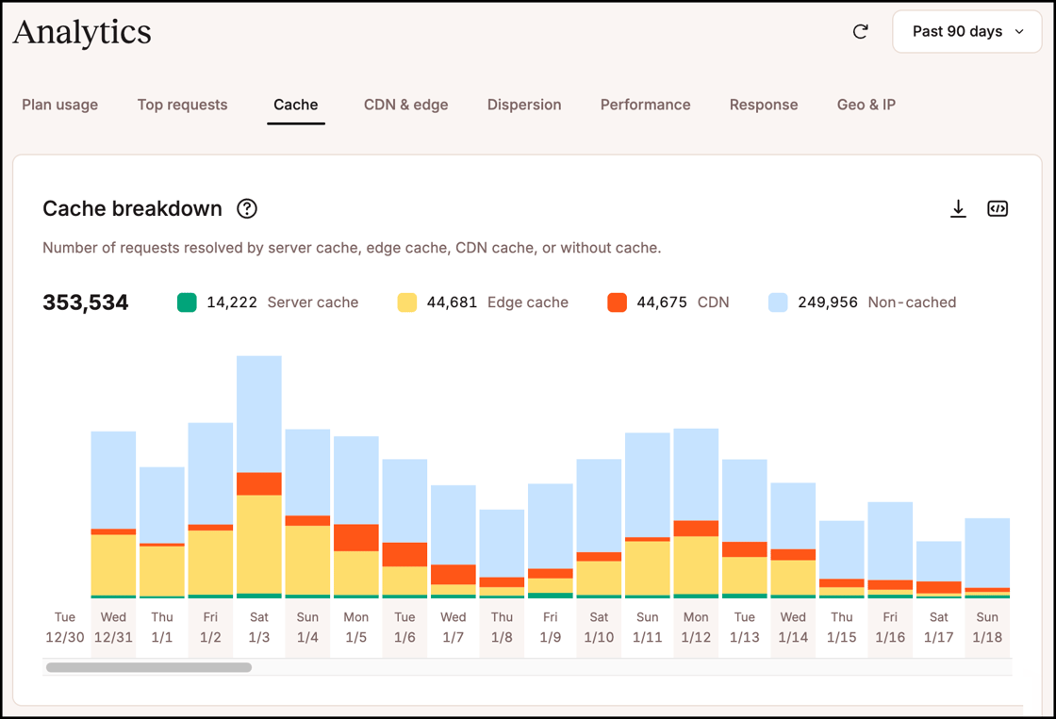The height and width of the screenshot is (719, 1056).
Task: Click the light blue Non-cached legend swatch
Action: pyautogui.click(x=778, y=302)
